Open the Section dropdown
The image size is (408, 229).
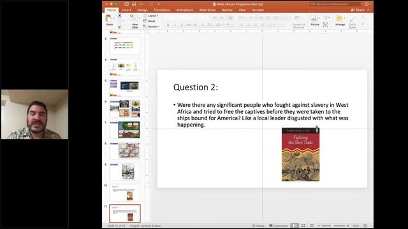[151, 27]
